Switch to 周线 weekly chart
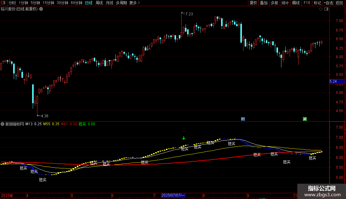The height and width of the screenshot is (199, 346). click(x=99, y=3)
